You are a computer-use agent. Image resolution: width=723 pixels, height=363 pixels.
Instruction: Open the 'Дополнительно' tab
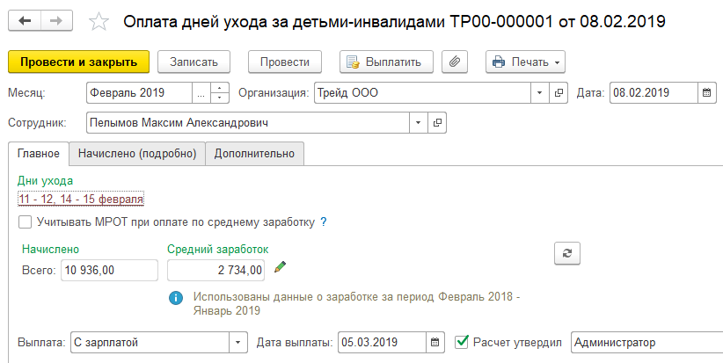(x=255, y=153)
